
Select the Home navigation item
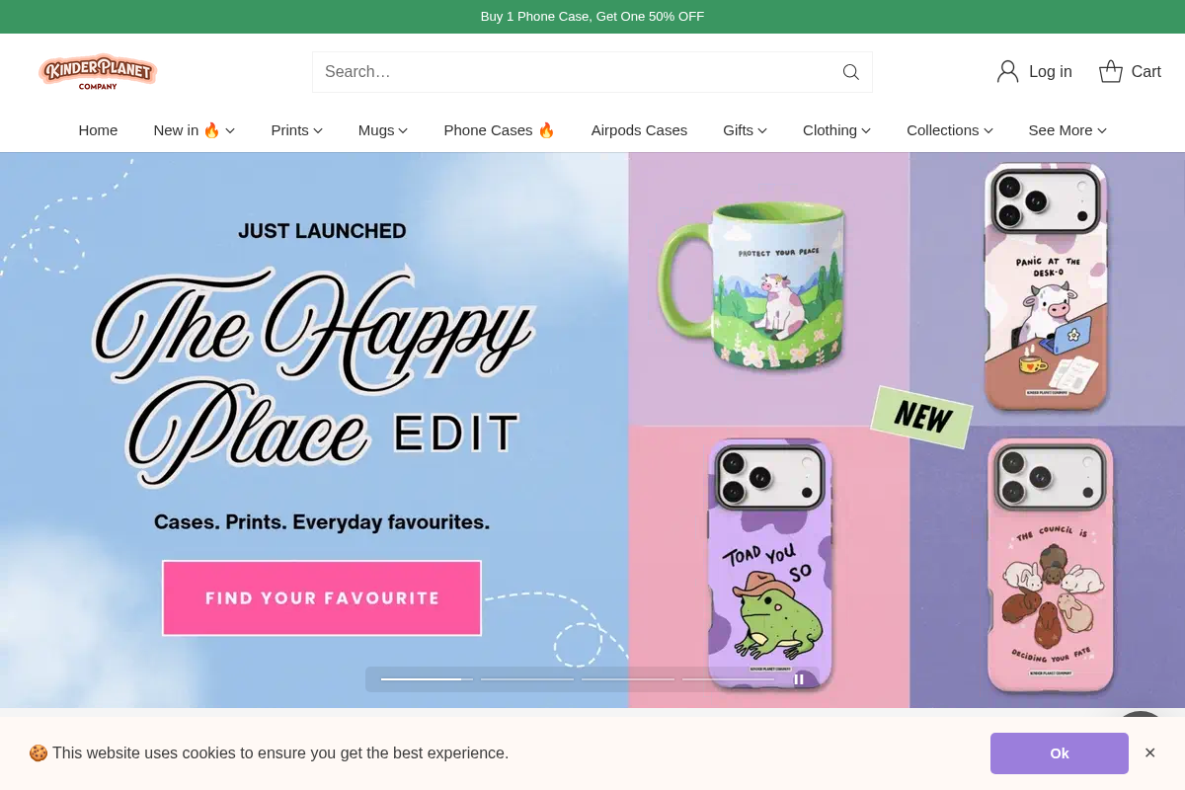pos(98,129)
